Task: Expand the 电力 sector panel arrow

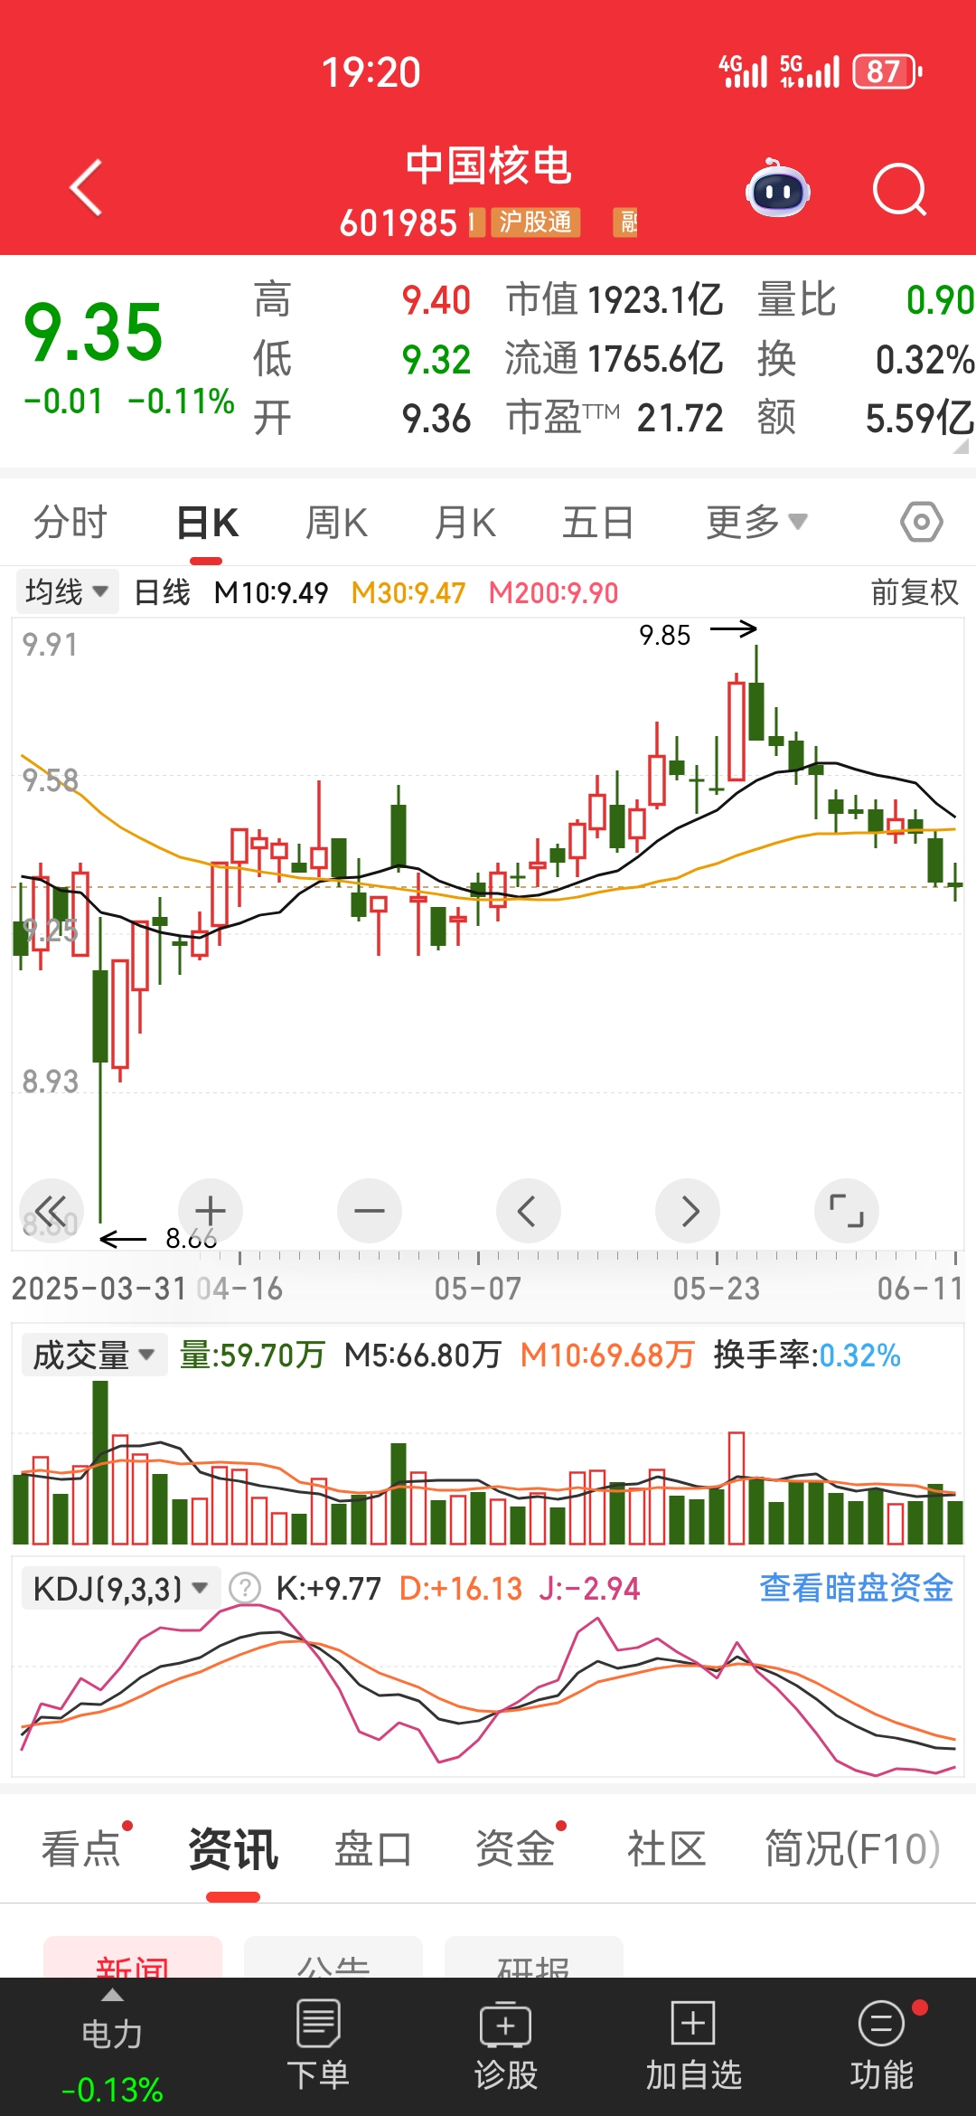Action: tap(112, 1995)
